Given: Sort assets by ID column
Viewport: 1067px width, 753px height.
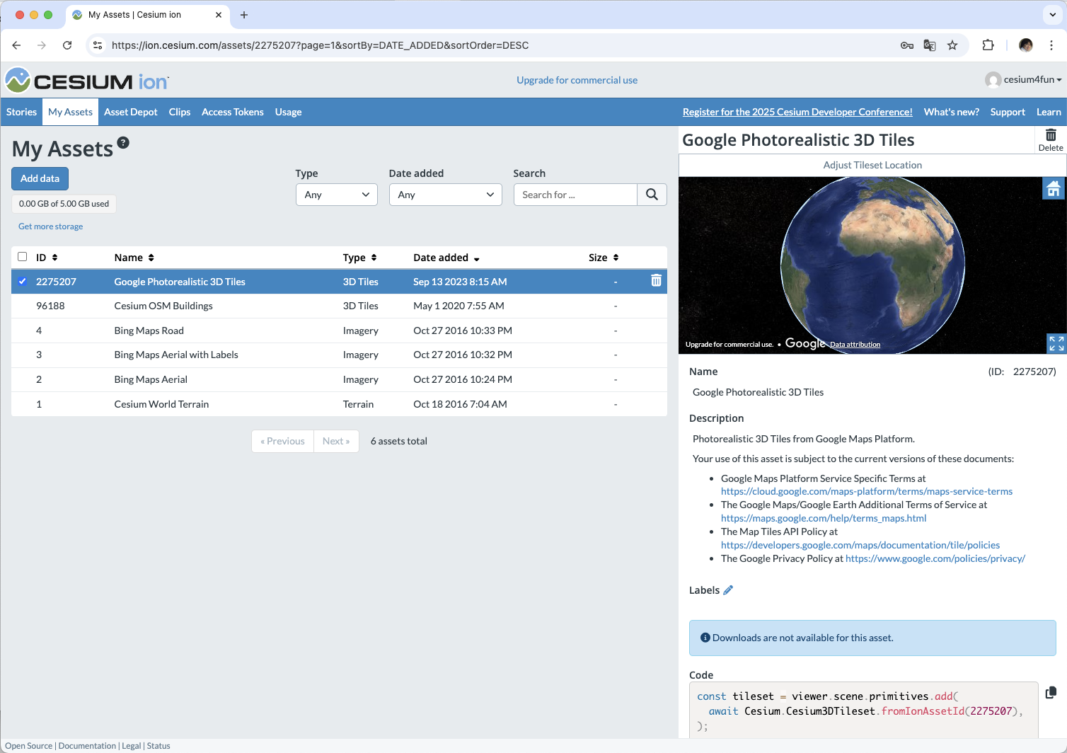Looking at the screenshot, I should (x=47, y=258).
